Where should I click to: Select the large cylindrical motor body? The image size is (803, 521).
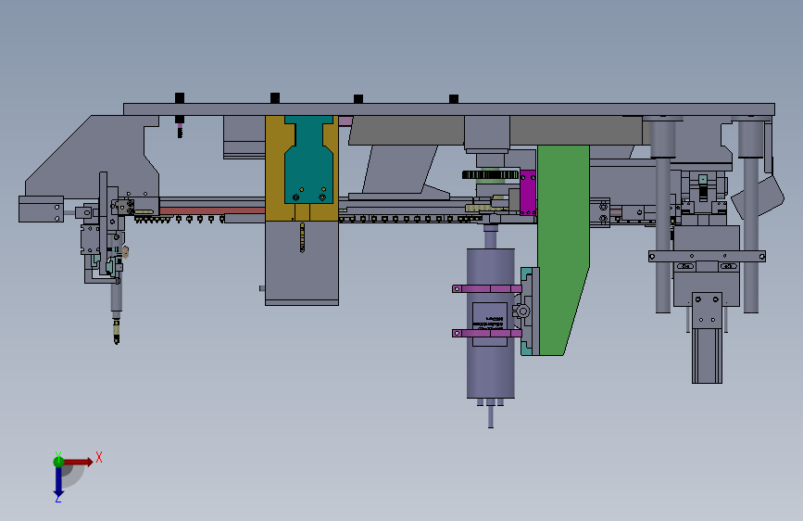tap(491, 323)
